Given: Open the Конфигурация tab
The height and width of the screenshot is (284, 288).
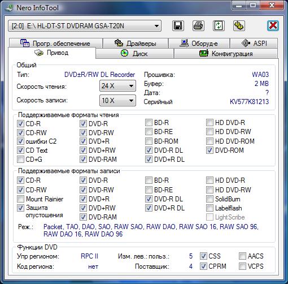Looking at the screenshot, I should 226,54.
